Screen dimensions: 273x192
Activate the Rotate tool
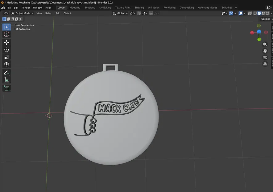6,49
